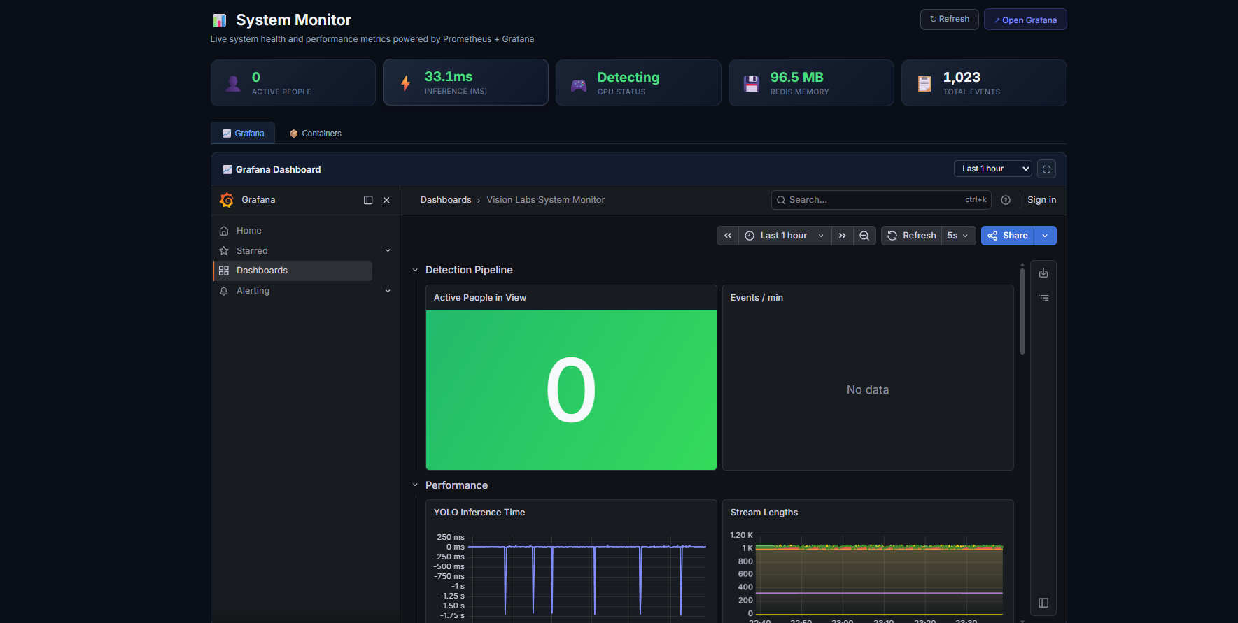Click the blue Share button

(1008, 236)
